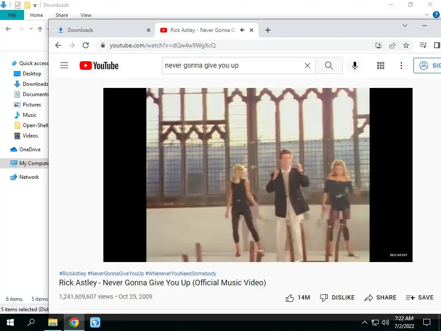Open the YouTube apps grid icon

point(381,66)
